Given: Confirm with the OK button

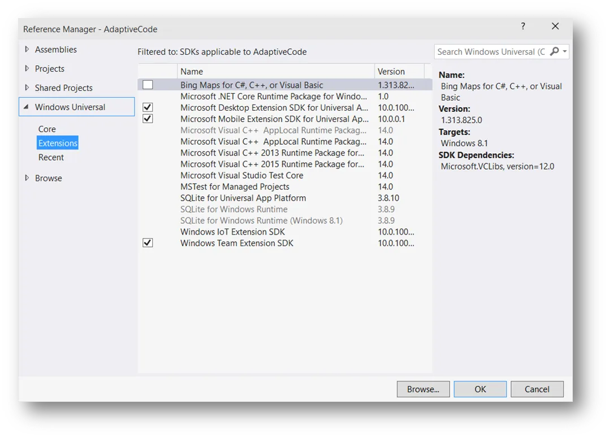Looking at the screenshot, I should (480, 389).
